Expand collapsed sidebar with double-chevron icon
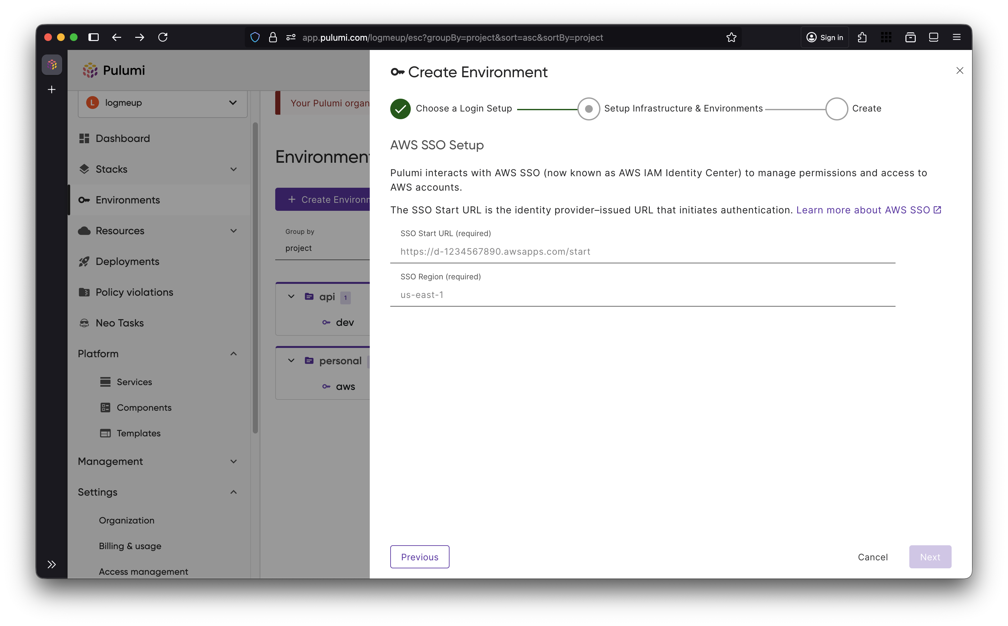 [51, 564]
